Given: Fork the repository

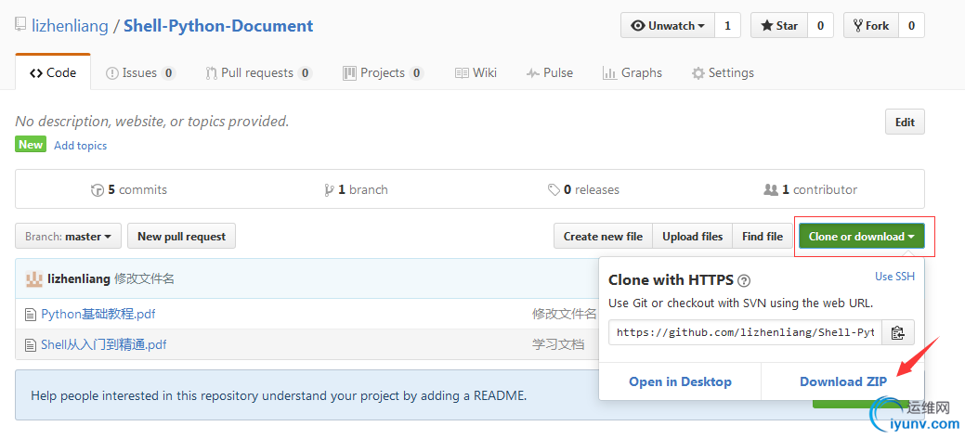Looking at the screenshot, I should tap(871, 26).
